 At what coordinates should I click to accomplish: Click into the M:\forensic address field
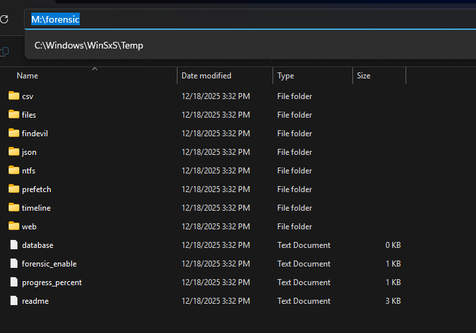tap(199, 19)
